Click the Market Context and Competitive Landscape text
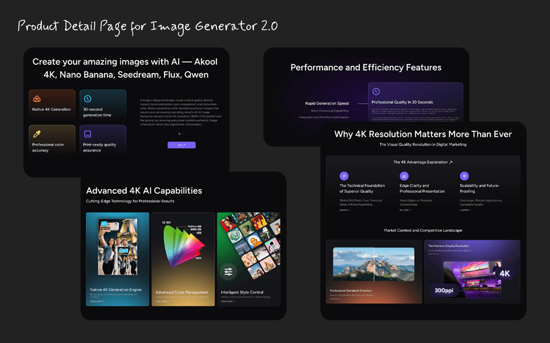The height and width of the screenshot is (343, 550). click(423, 230)
